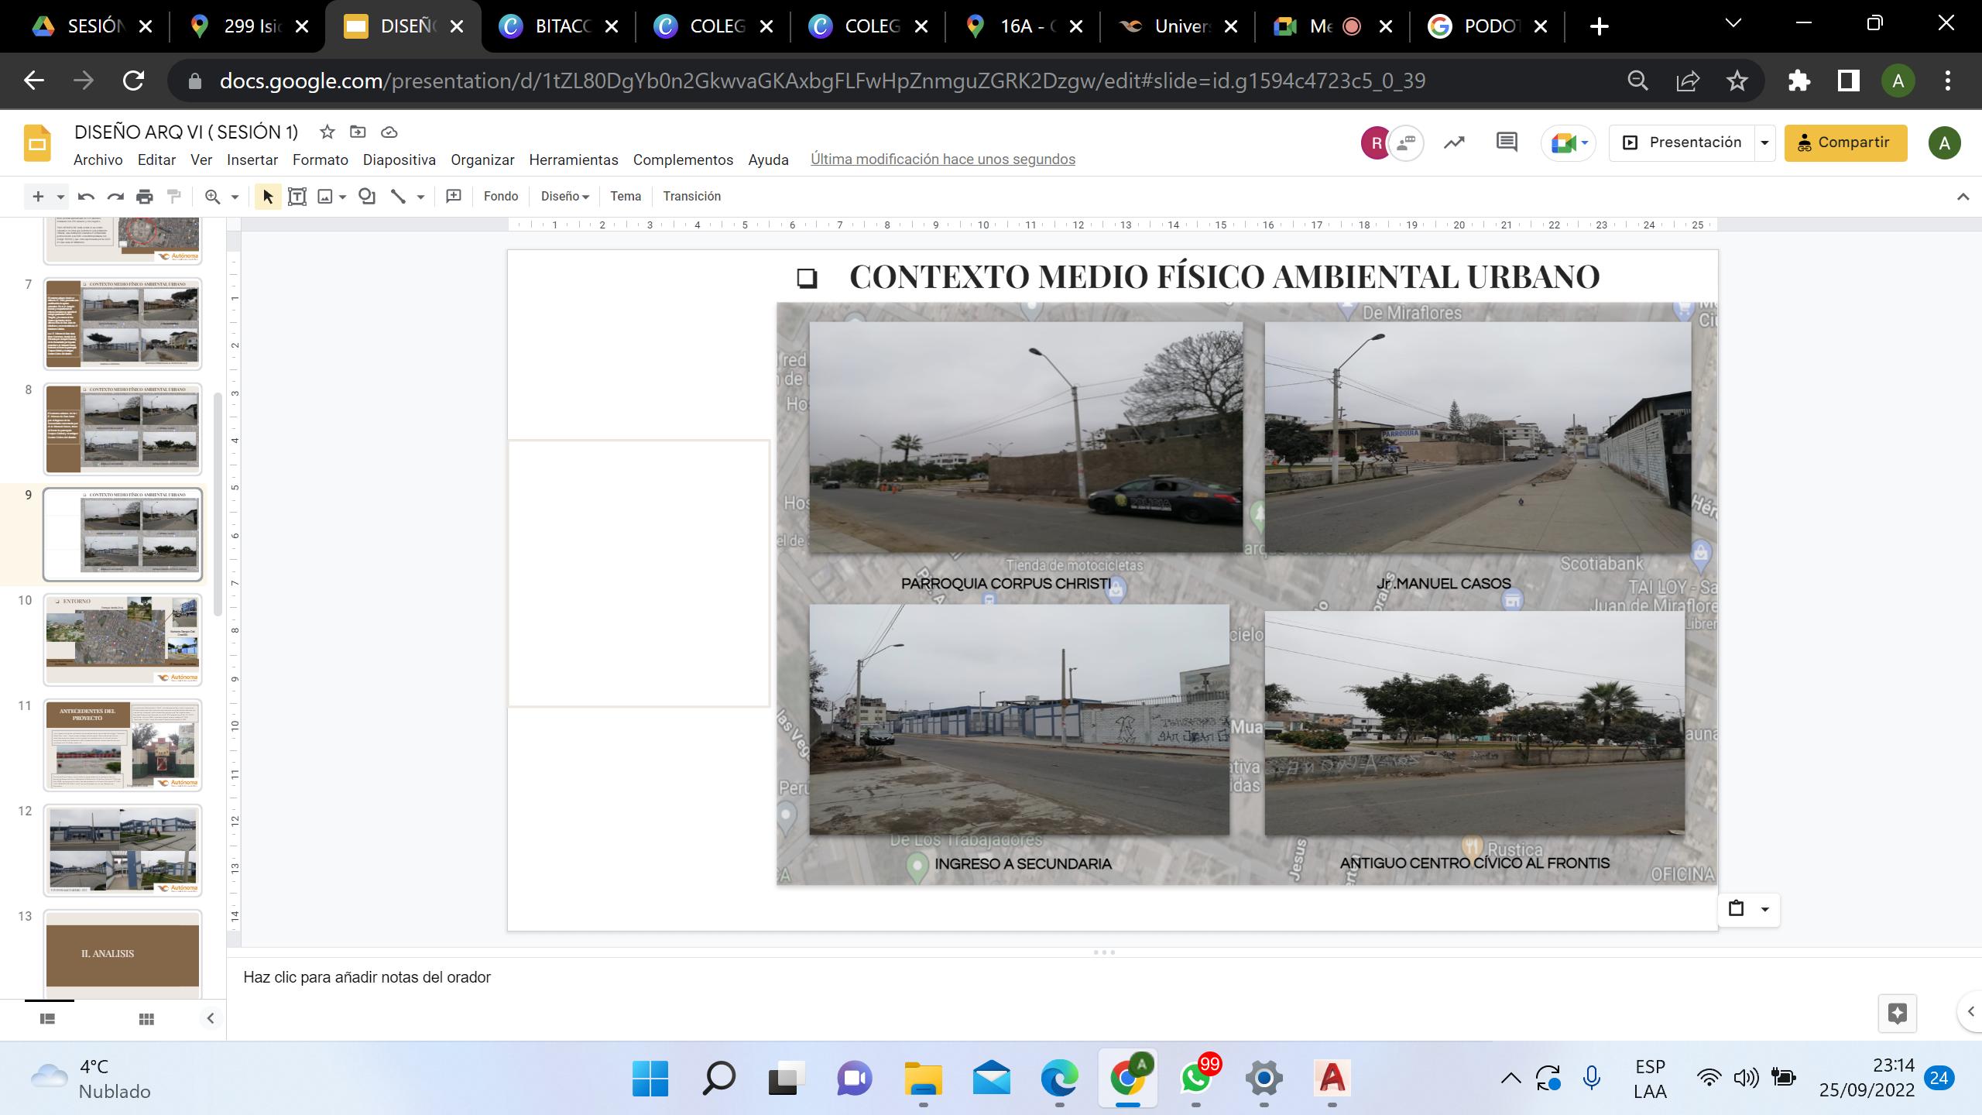1982x1115 pixels.
Task: Collapse the slide filmstrip panel
Action: (x=210, y=1019)
